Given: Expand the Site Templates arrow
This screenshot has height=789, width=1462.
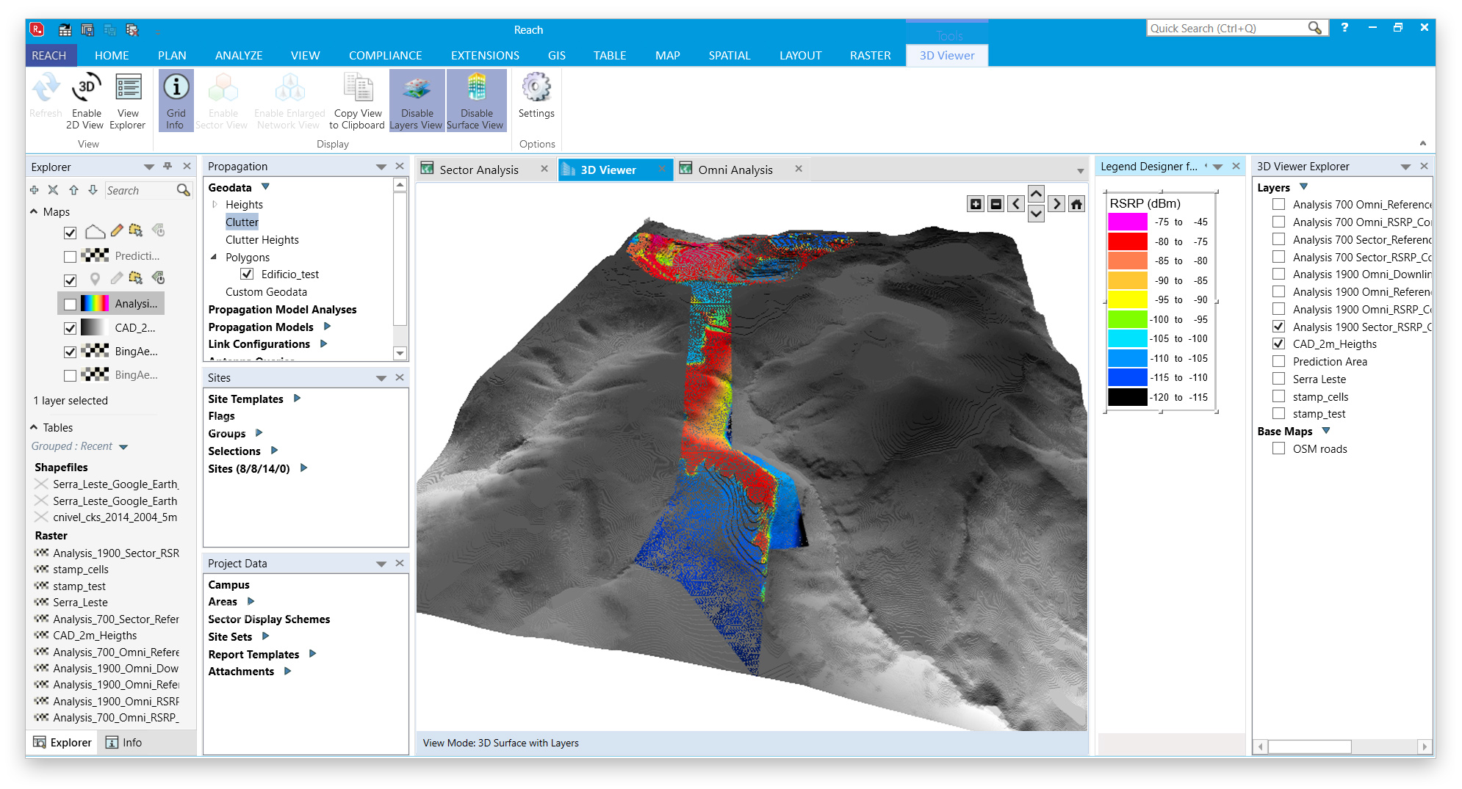Looking at the screenshot, I should (298, 399).
